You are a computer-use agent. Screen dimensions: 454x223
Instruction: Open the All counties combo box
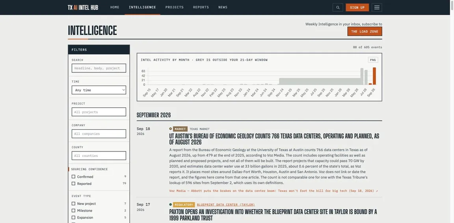[99, 156]
